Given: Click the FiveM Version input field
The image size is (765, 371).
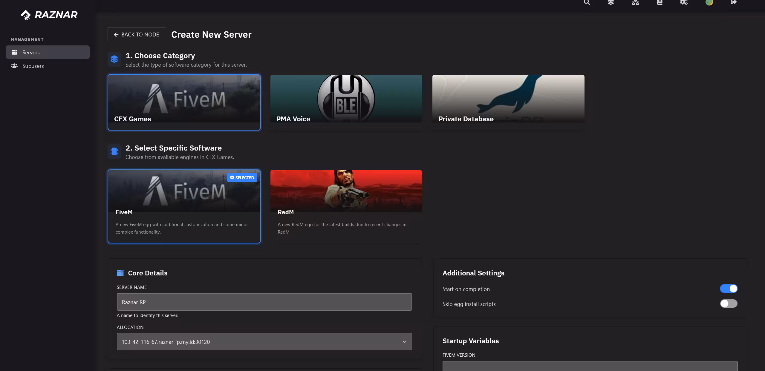Looking at the screenshot, I should pos(590,366).
